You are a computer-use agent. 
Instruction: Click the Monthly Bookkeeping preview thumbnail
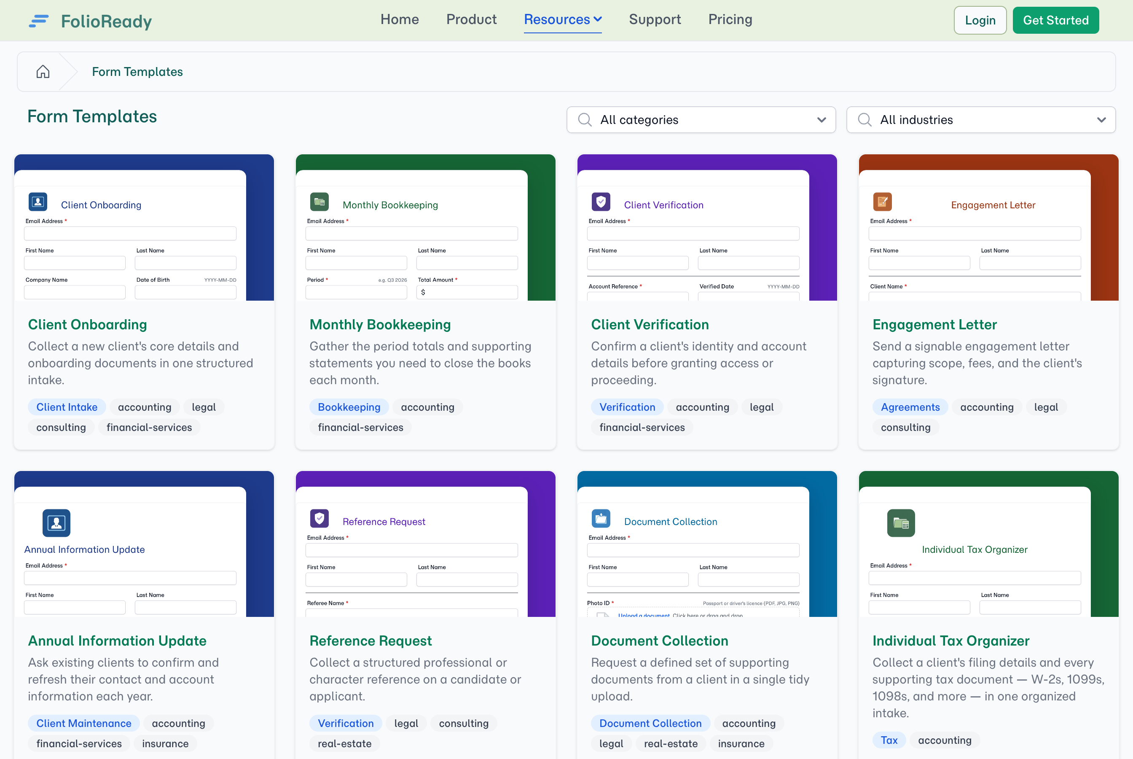pos(426,228)
